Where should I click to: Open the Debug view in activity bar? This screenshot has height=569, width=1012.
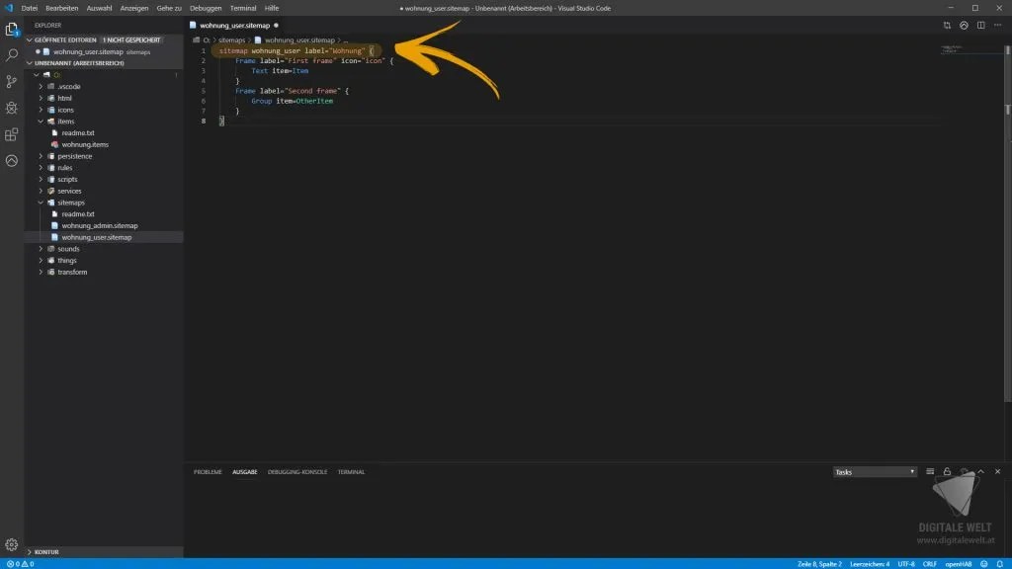pyautogui.click(x=12, y=108)
